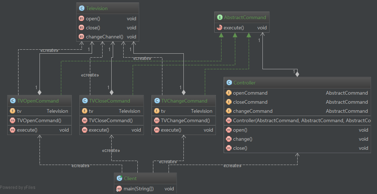Image resolution: width=377 pixels, height=194 pixels.
Task: Click TVCloseCommand() constructor text
Action: click(x=111, y=120)
